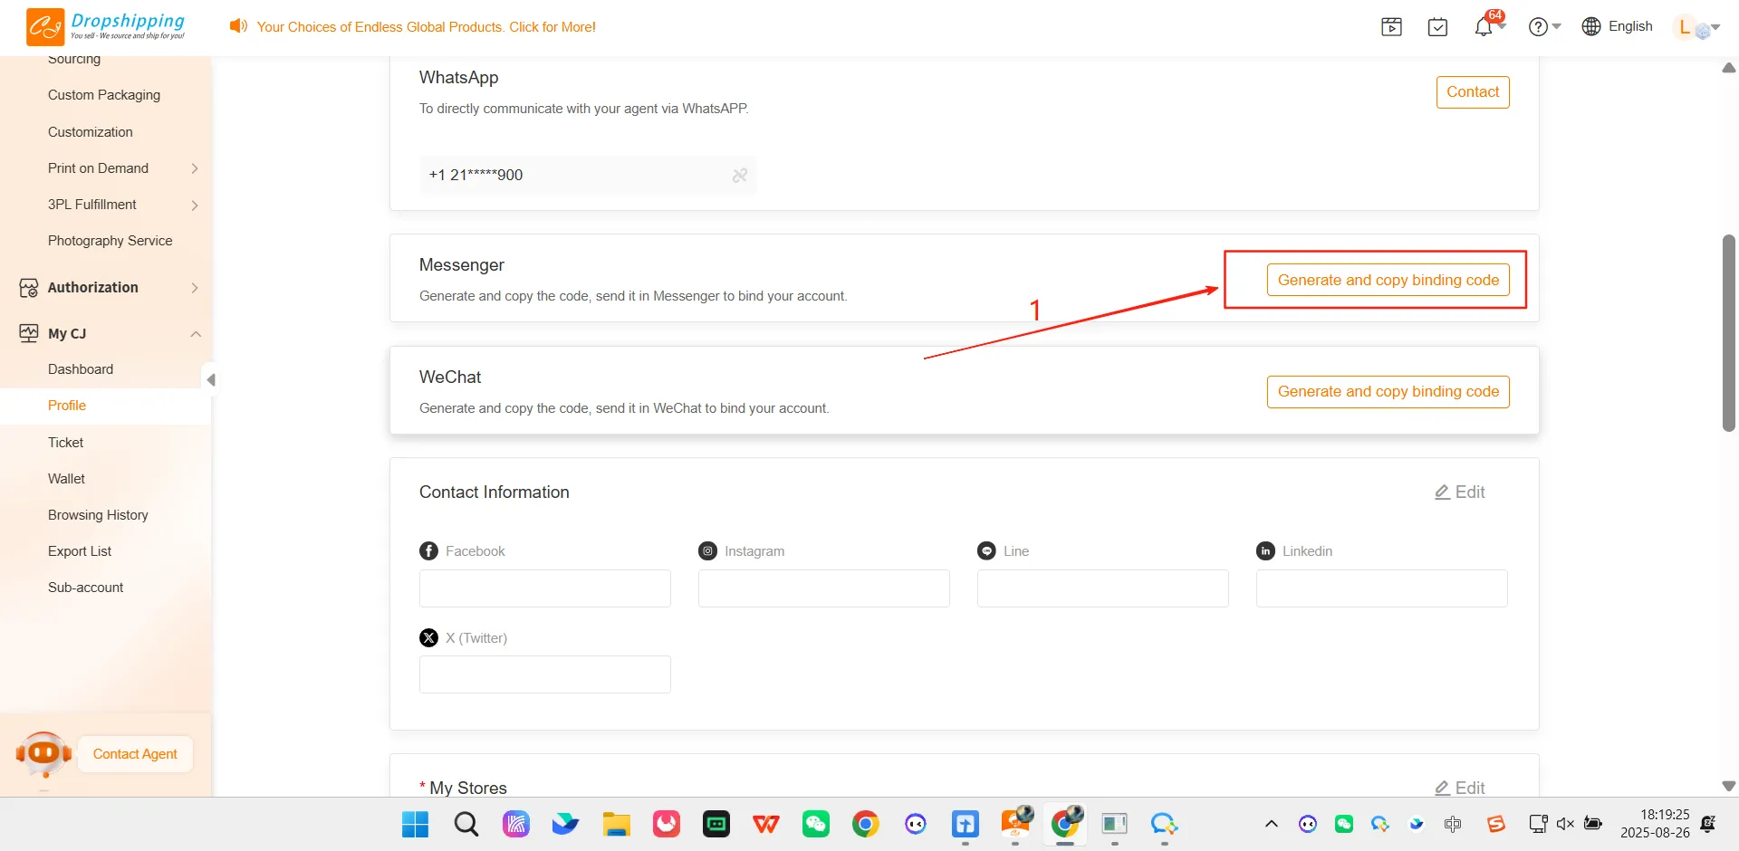The image size is (1739, 851).
Task: Collapse the sidebar with the arrow handle
Action: point(210,380)
